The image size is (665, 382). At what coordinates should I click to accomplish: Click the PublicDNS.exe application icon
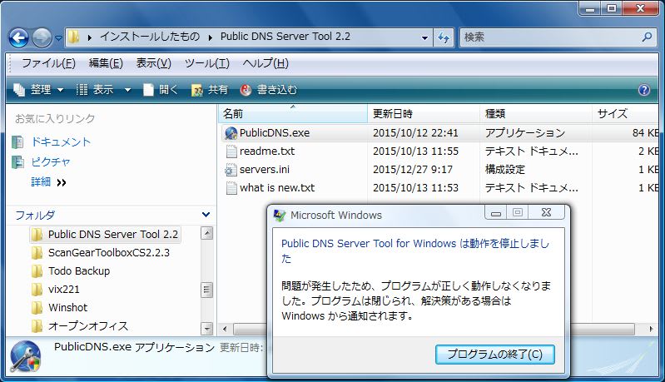(x=231, y=133)
